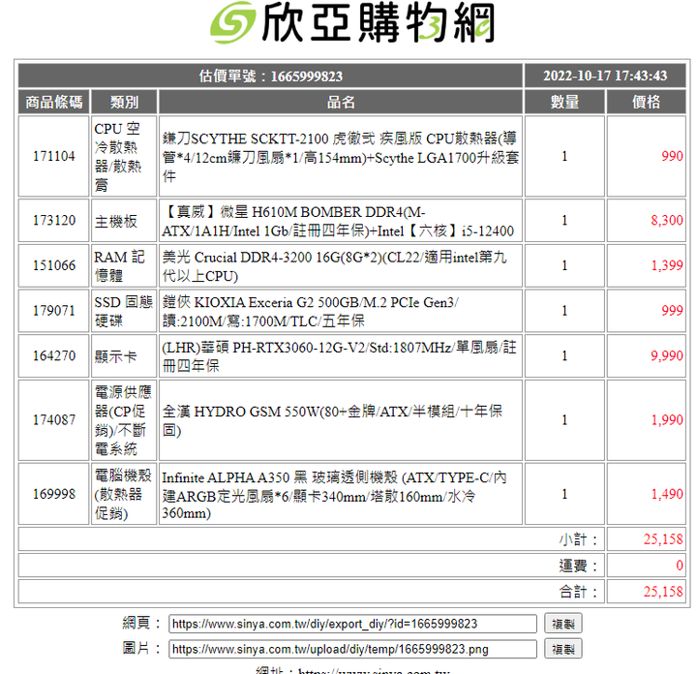Image resolution: width=697 pixels, height=674 pixels.
Task: Click the 運費 amount 0
Action: pyautogui.click(x=680, y=566)
